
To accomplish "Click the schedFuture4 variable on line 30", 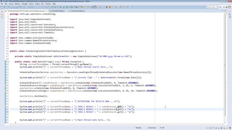I will (57, 91).
